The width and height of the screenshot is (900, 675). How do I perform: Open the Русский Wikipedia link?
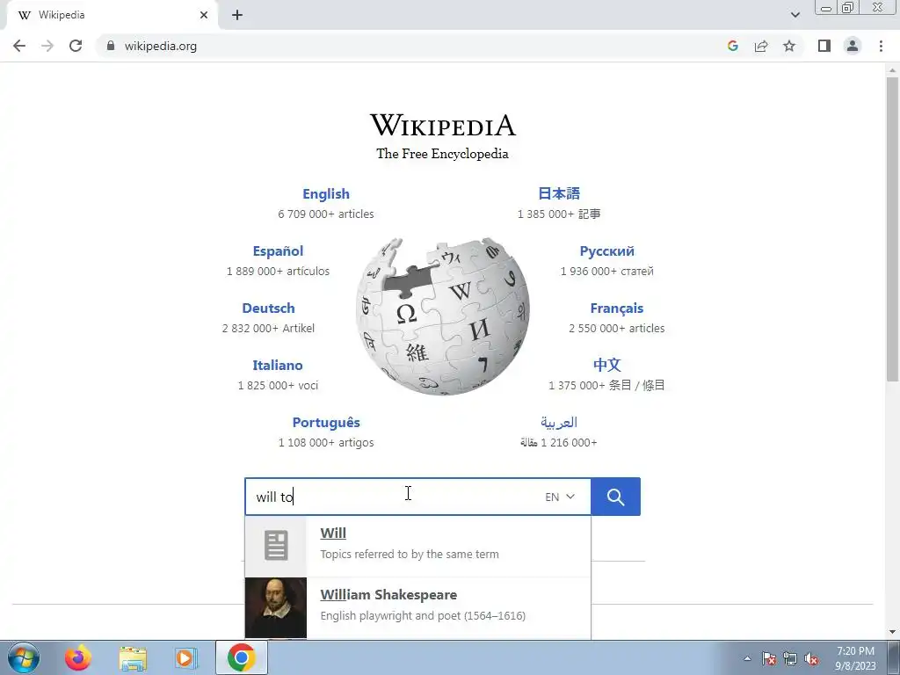(x=606, y=250)
